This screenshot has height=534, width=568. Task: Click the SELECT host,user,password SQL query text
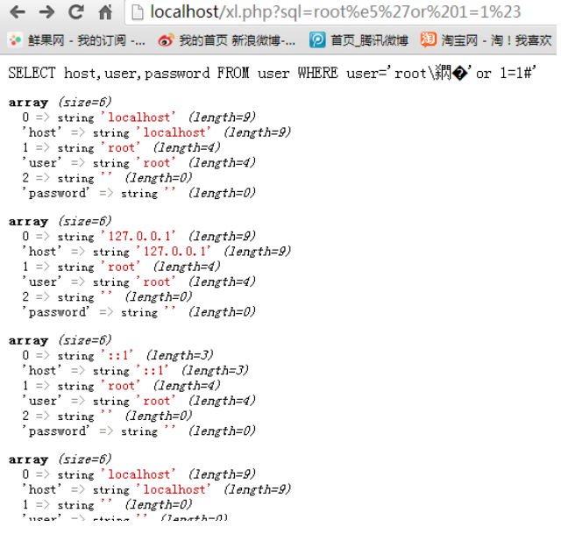[x=273, y=73]
